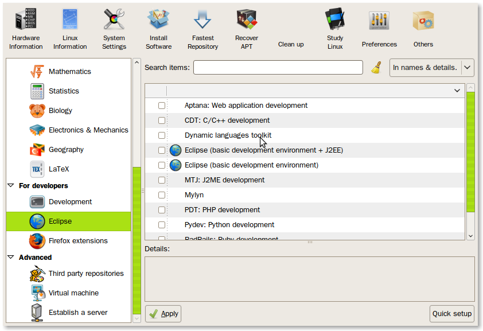Open Others package icon
This screenshot has width=483, height=331.
pyautogui.click(x=423, y=21)
